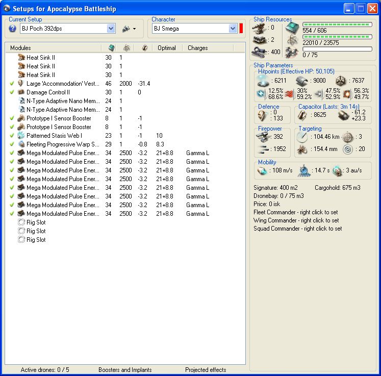Image resolution: width=381 pixels, height=376 pixels.
Task: Select the Large 'Accommodation' Vest... module row
Action: pyautogui.click(x=125, y=84)
